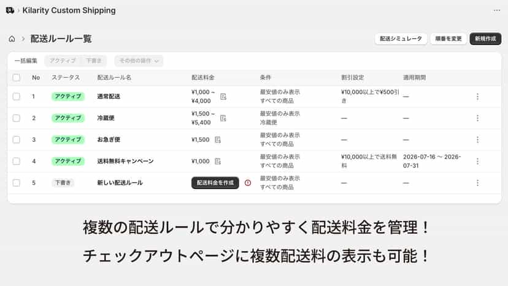
Task: Expand the その他の操作 dropdown
Action: tap(139, 61)
